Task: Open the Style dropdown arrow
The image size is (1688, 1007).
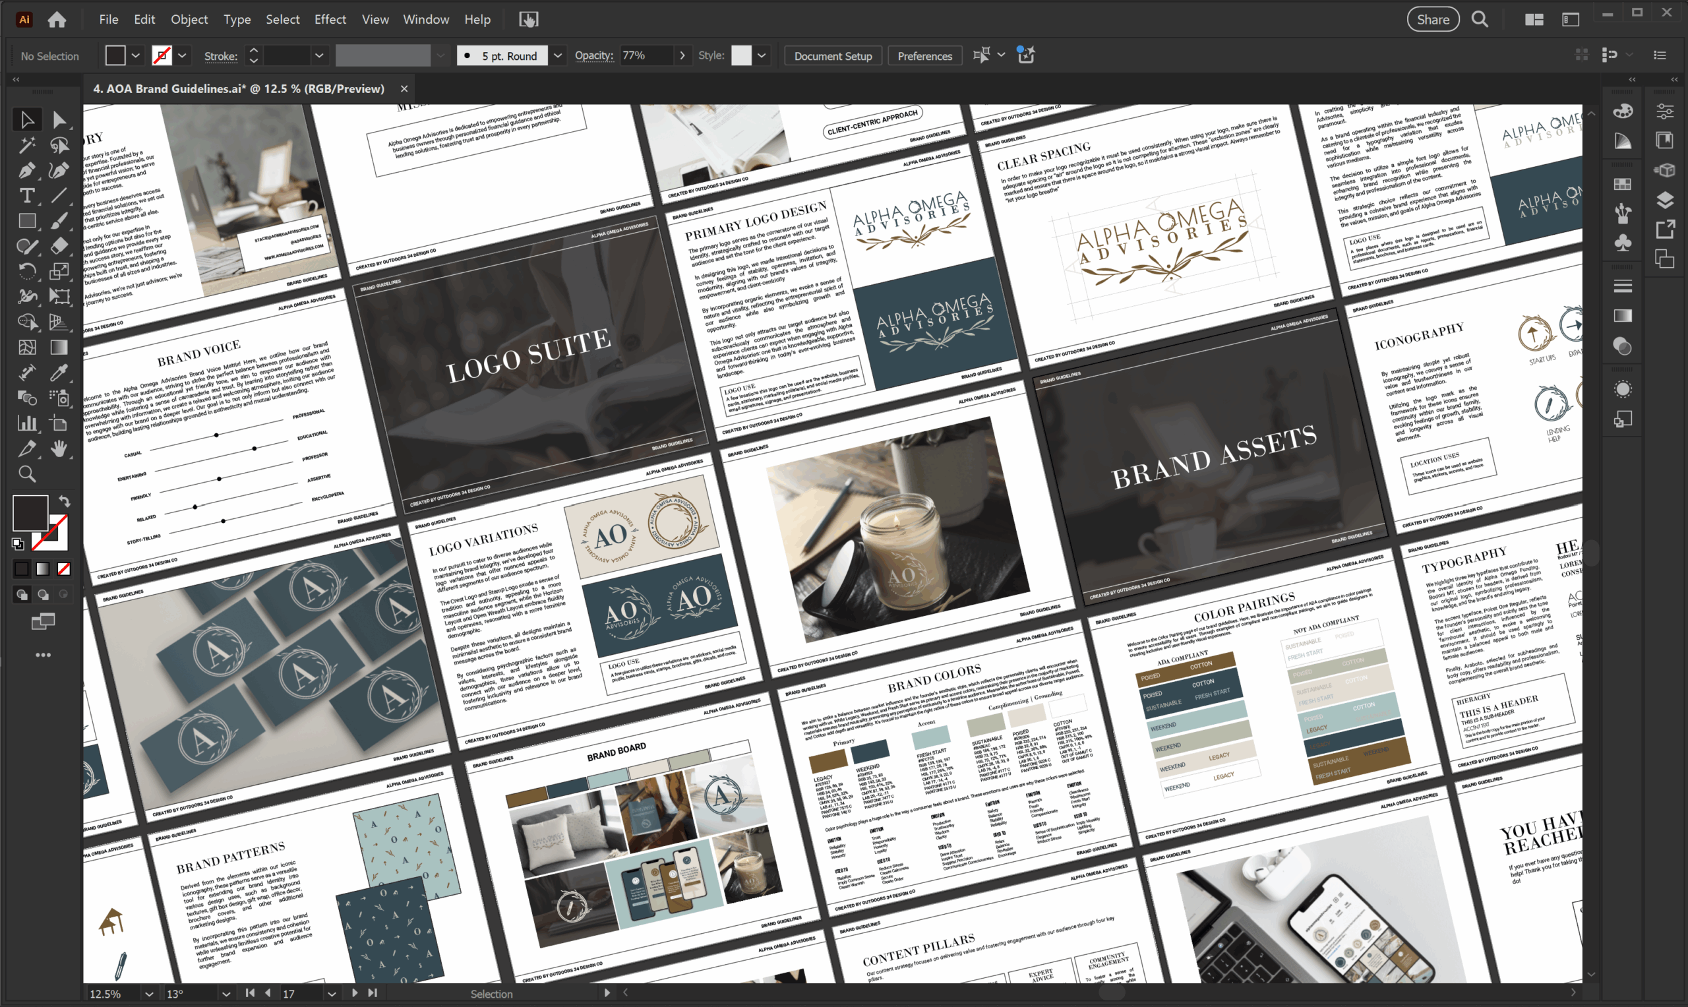Action: (x=762, y=55)
